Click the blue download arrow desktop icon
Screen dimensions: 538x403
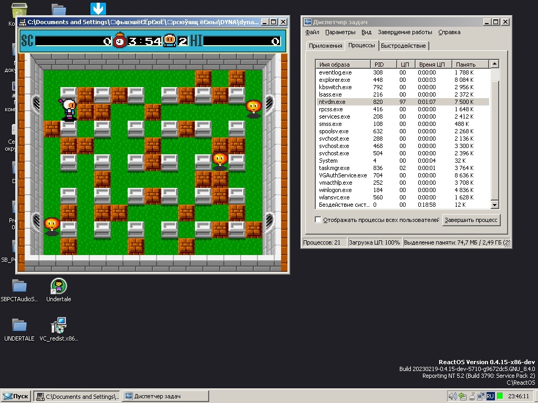[x=98, y=8]
